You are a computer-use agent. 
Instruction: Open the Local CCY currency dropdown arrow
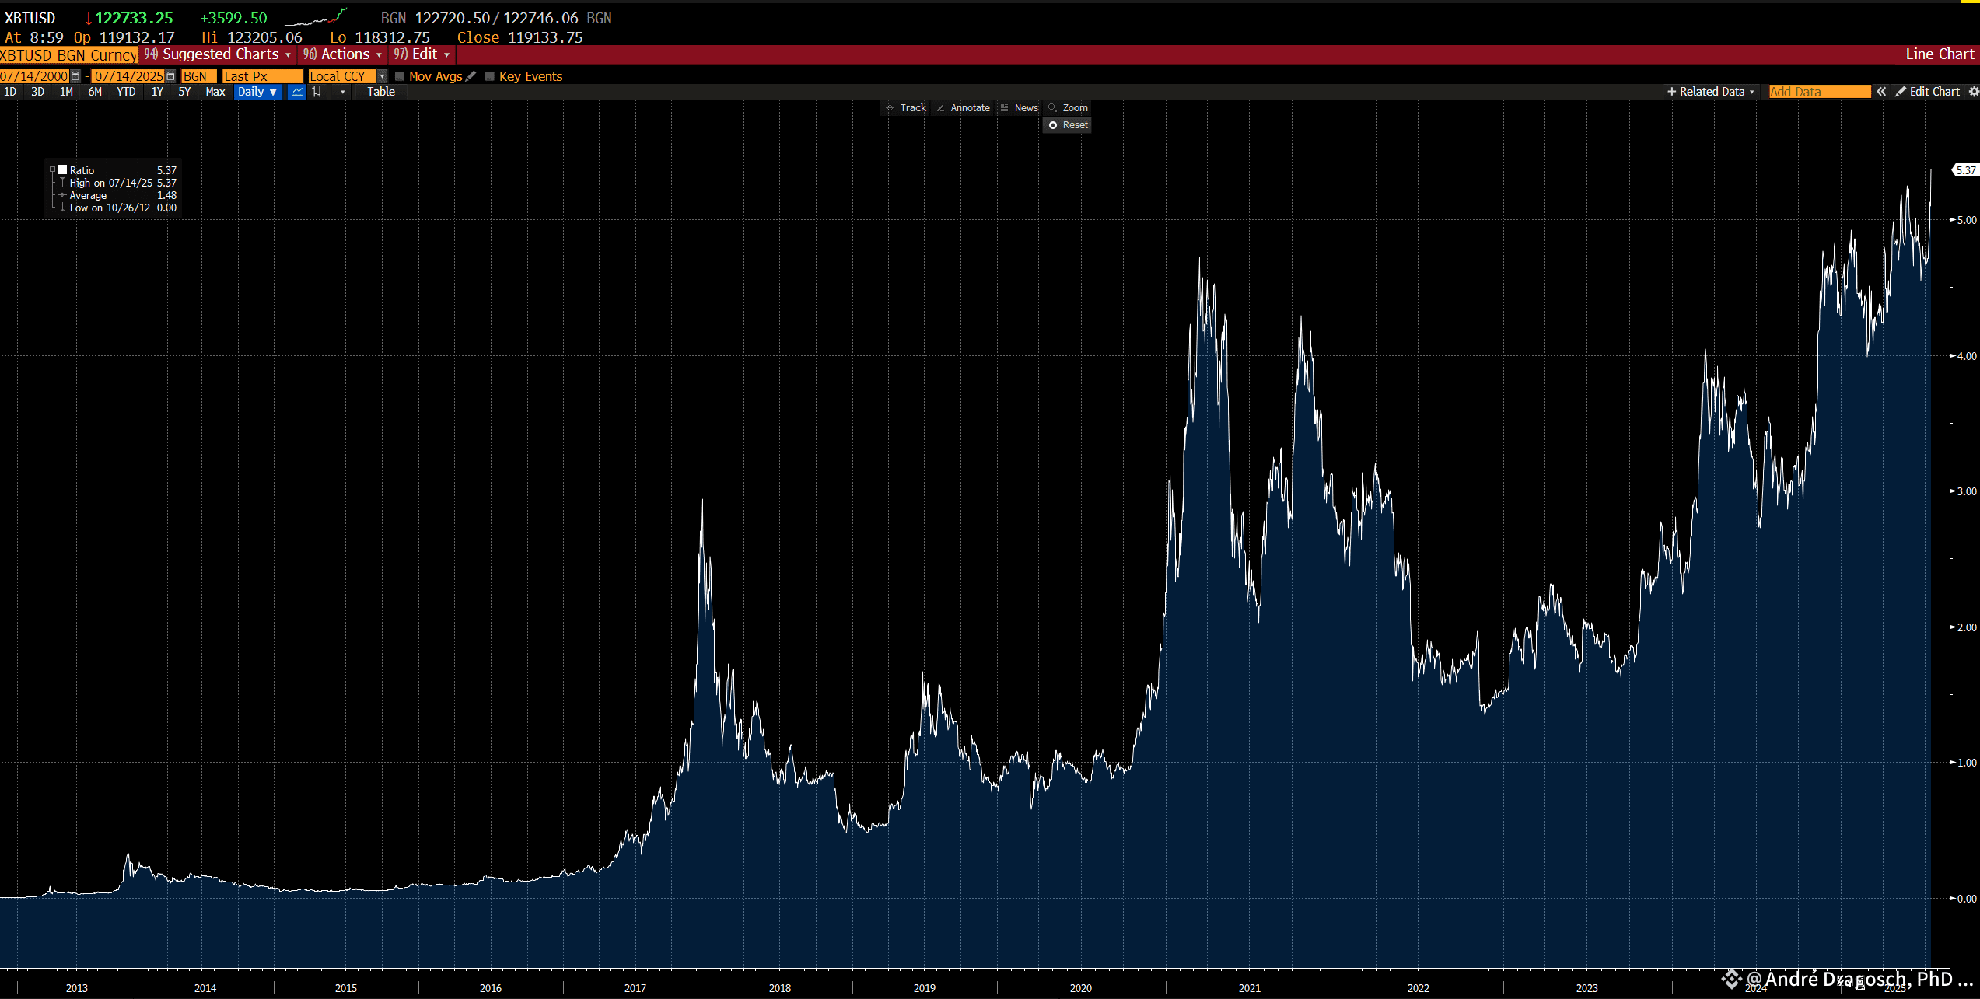pos(382,76)
